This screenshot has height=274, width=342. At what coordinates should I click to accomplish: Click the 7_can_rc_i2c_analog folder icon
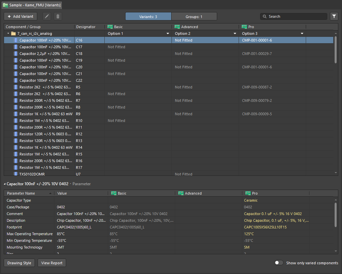pos(13,33)
